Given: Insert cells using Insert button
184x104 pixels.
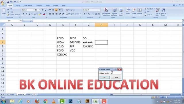Looking at the screenshot, I should click(128, 12).
